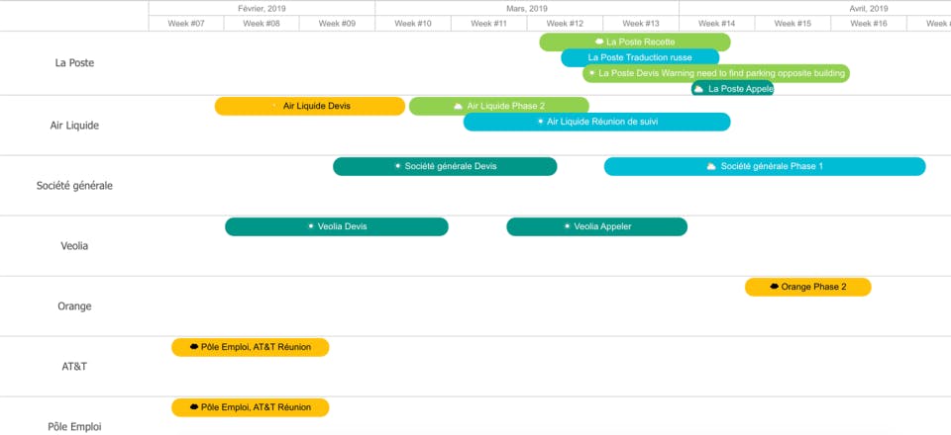Image resolution: width=951 pixels, height=435 pixels.
Task: Open La Poste Devis Warning parking event
Action: pyautogui.click(x=716, y=73)
